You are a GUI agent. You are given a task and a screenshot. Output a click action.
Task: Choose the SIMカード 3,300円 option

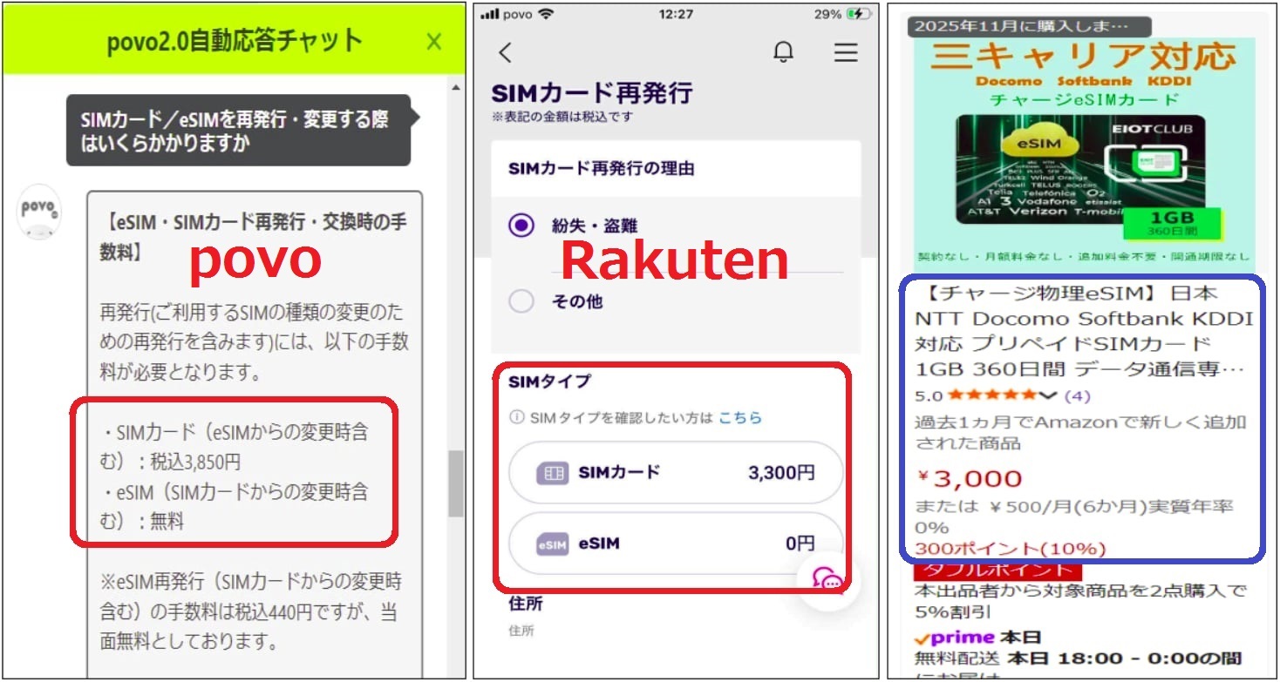[x=676, y=473]
